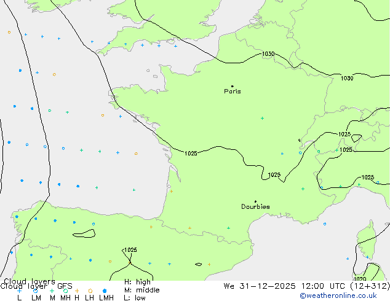Click the 'GFS' model label
This screenshot has height=301, width=390.
point(65,286)
